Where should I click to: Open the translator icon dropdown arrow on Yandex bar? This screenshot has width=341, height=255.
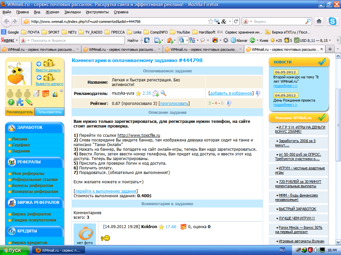(197, 40)
